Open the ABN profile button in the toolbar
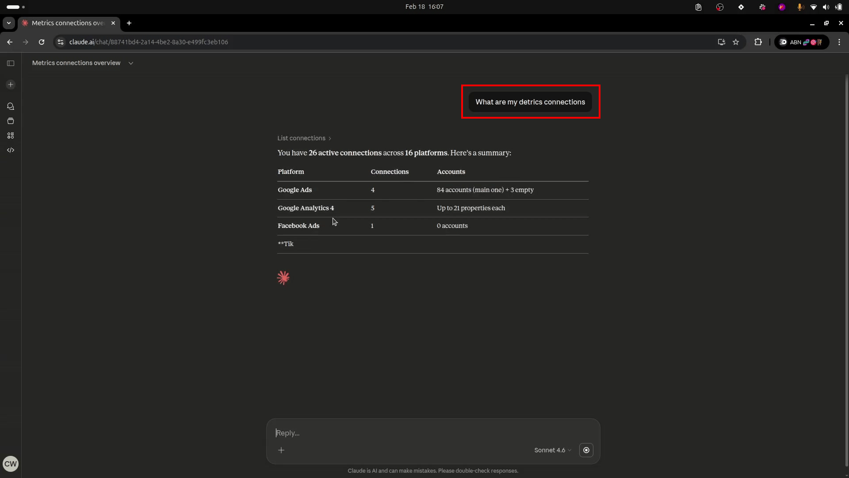The image size is (849, 478). click(802, 42)
